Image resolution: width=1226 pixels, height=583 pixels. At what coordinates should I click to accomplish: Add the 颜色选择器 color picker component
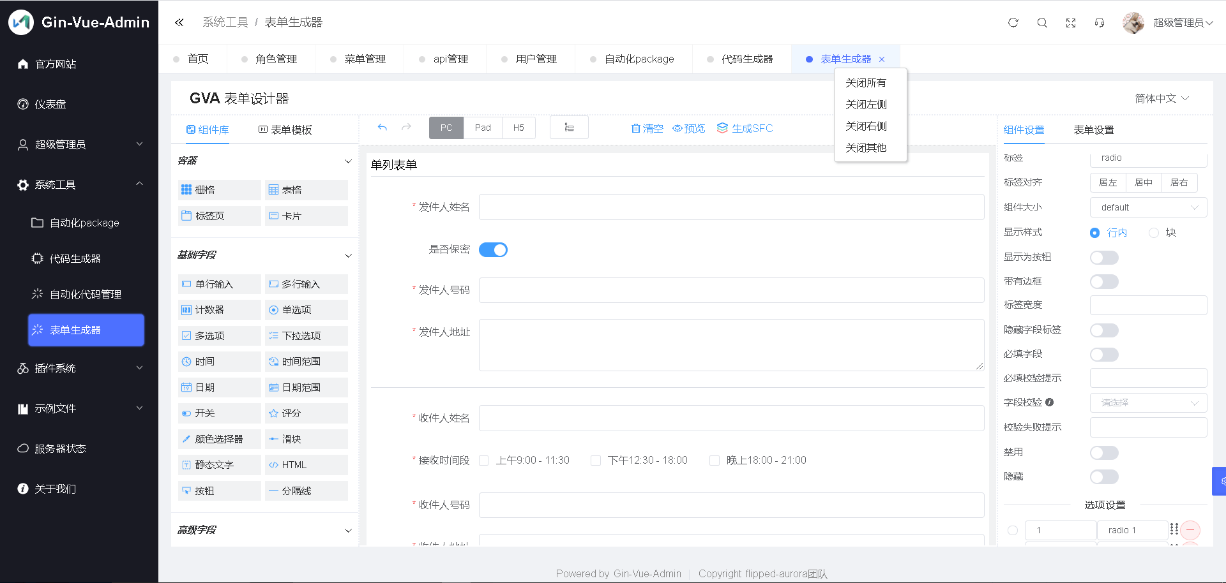coord(219,439)
